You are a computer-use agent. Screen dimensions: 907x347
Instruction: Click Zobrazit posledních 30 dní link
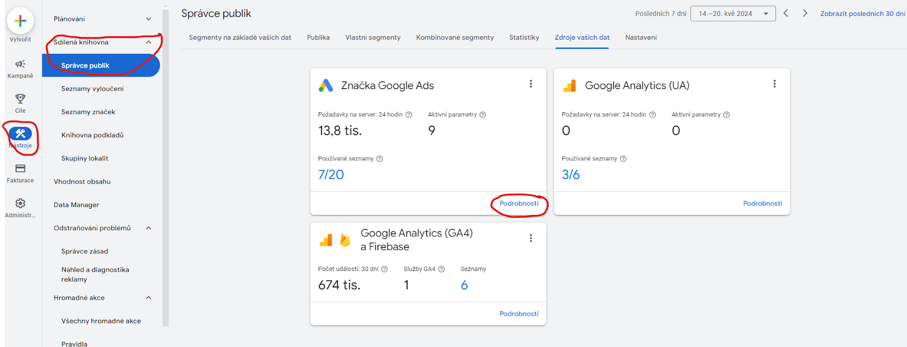coord(863,14)
